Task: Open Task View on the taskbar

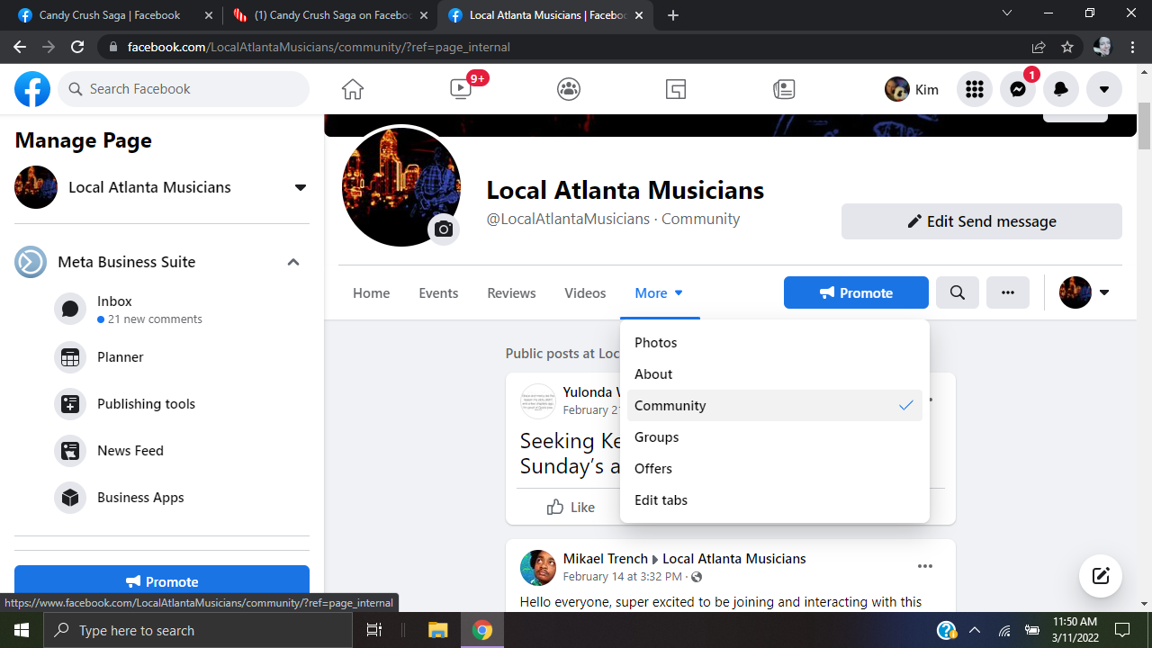Action: coord(374,630)
